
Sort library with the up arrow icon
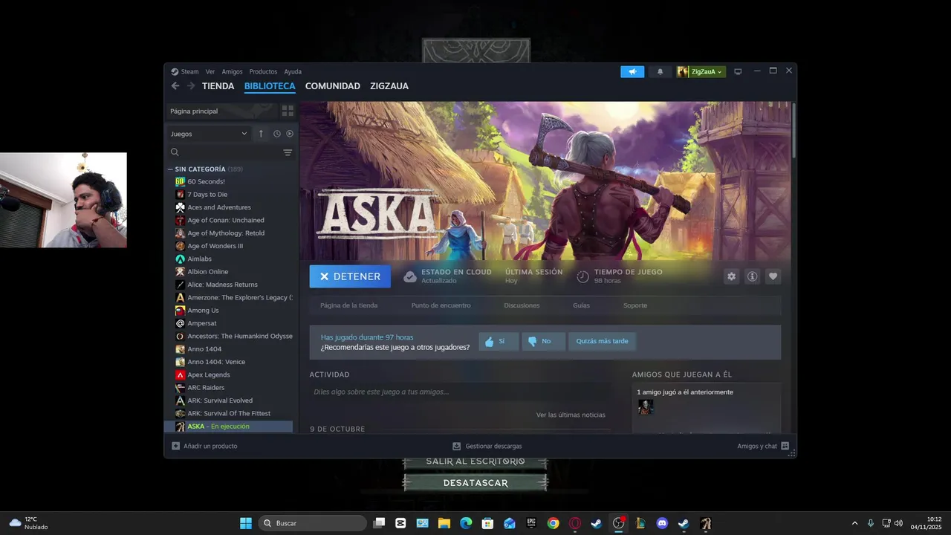click(x=261, y=134)
